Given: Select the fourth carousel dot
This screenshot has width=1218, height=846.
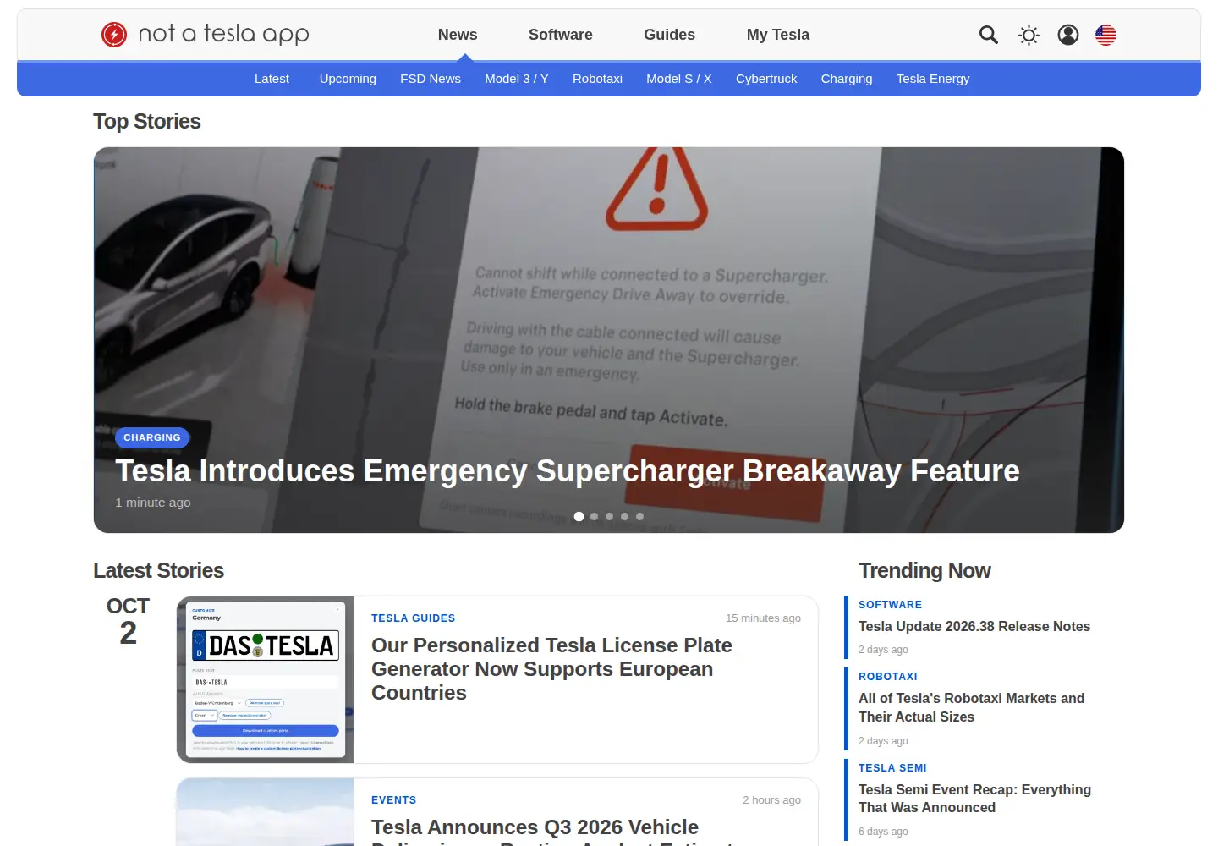Looking at the screenshot, I should (x=624, y=516).
